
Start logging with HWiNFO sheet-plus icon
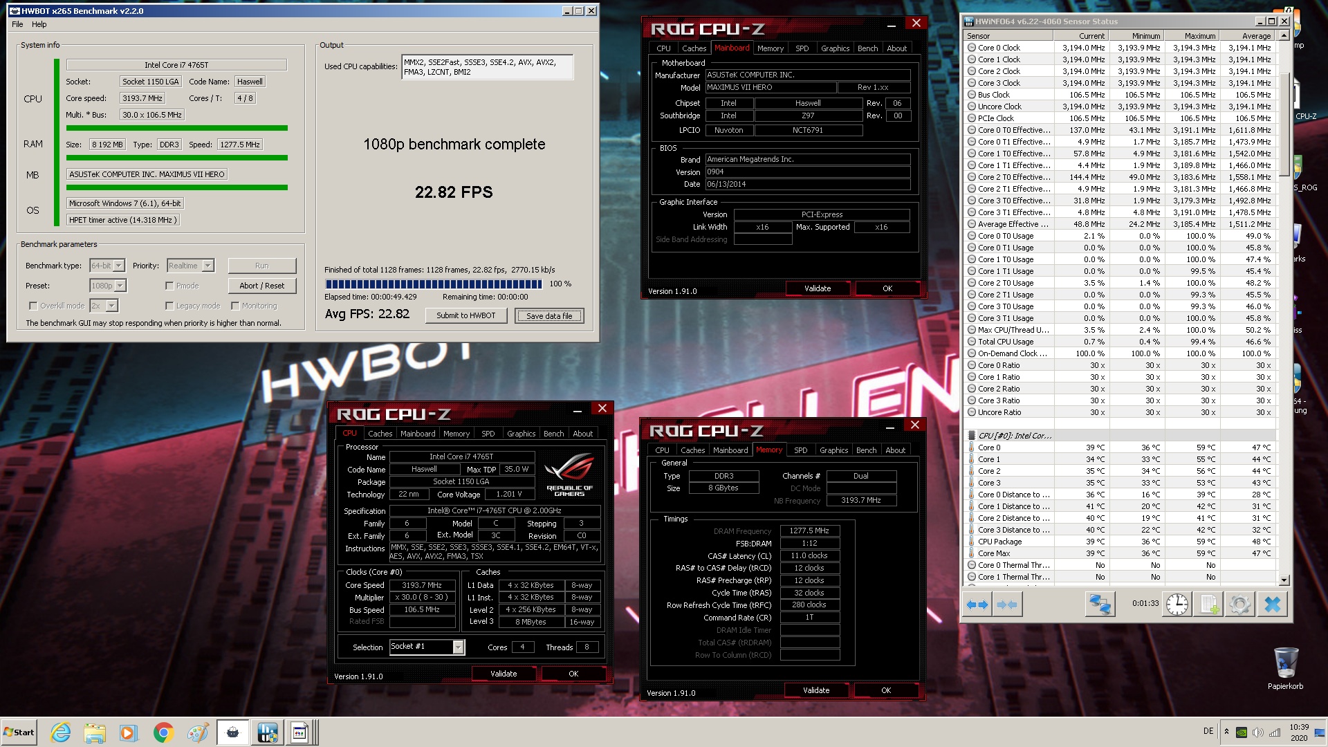(x=1210, y=605)
